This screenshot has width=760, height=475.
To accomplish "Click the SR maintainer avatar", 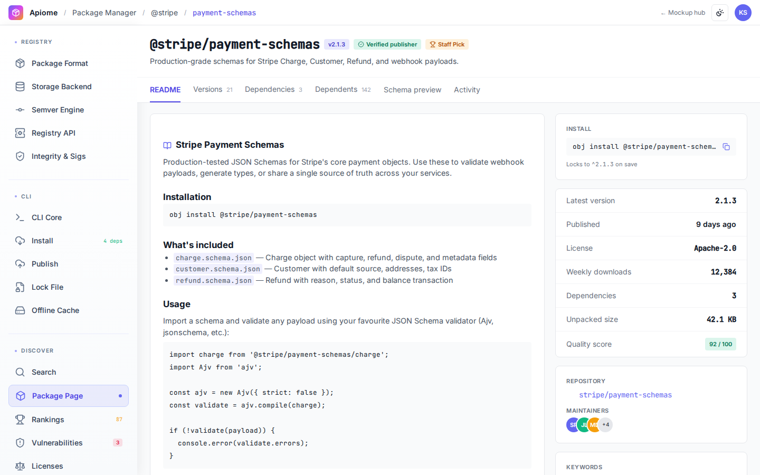I will (572, 425).
